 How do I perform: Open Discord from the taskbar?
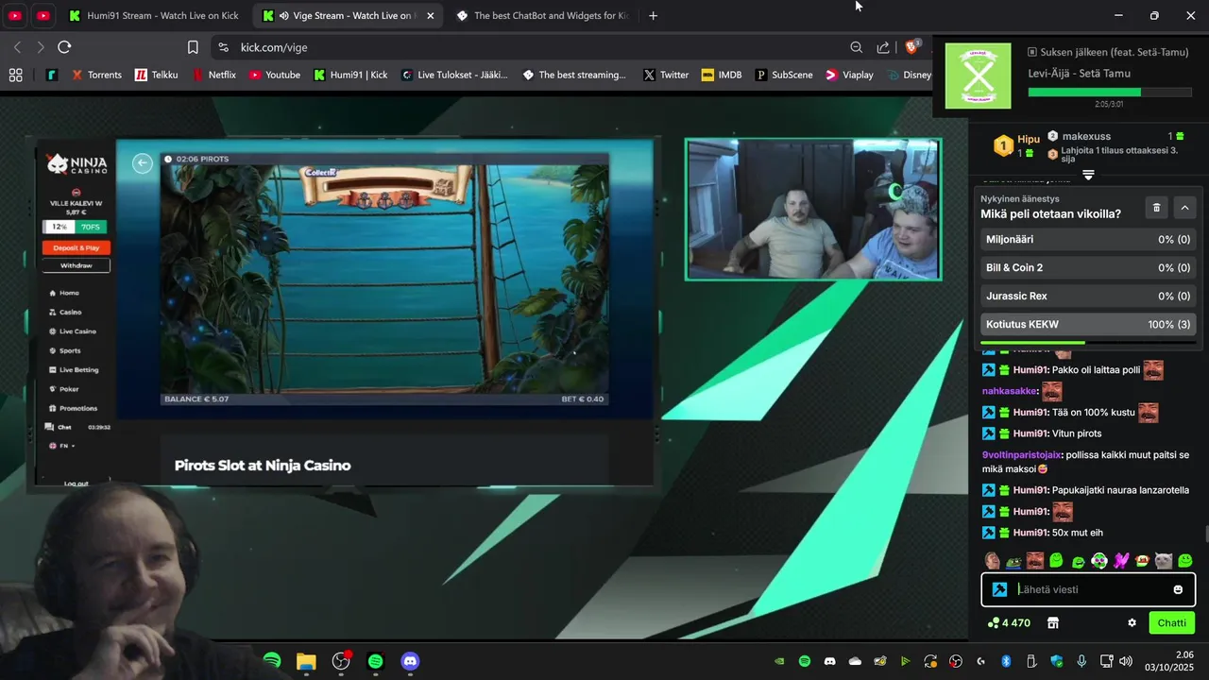pos(410,661)
